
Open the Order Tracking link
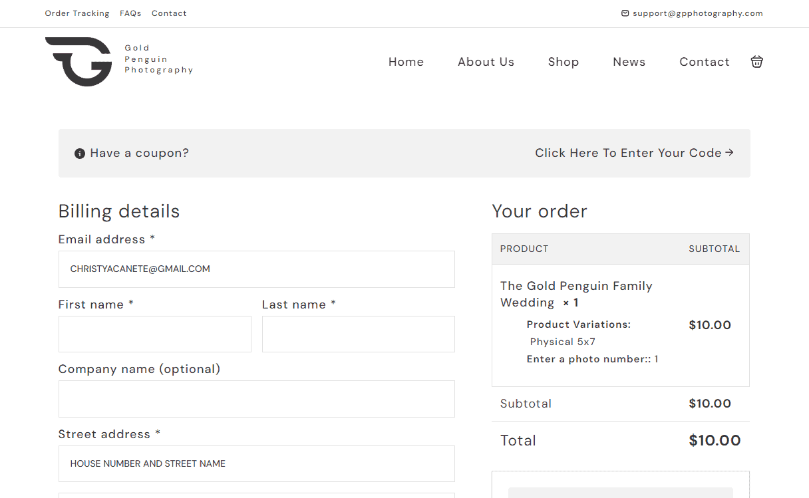pyautogui.click(x=77, y=13)
